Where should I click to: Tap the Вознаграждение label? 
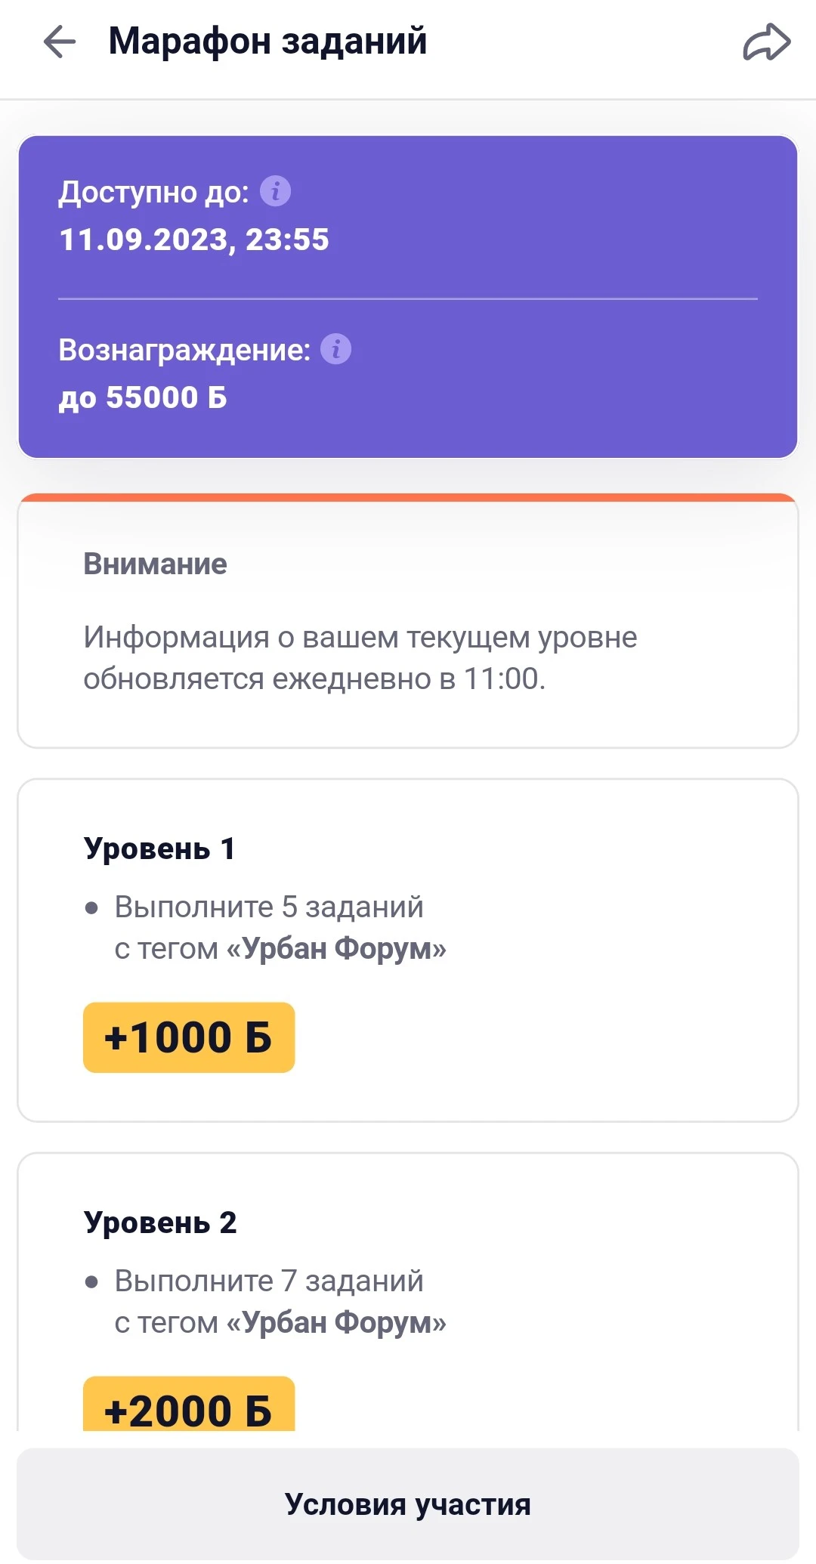[x=184, y=350]
